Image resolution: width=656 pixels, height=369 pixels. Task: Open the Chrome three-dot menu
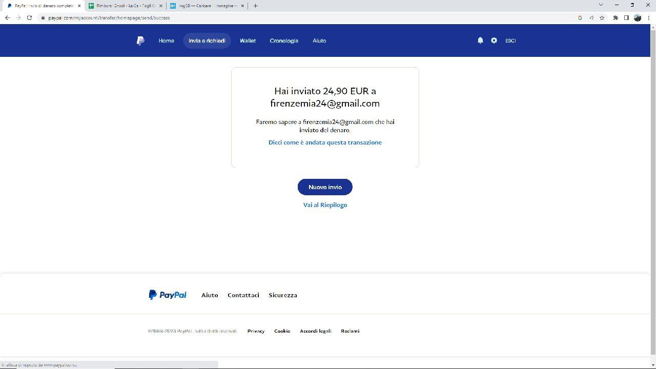tap(649, 17)
